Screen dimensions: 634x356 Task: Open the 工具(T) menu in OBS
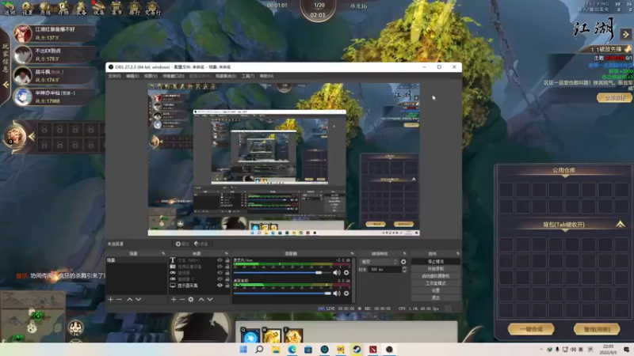click(x=248, y=76)
